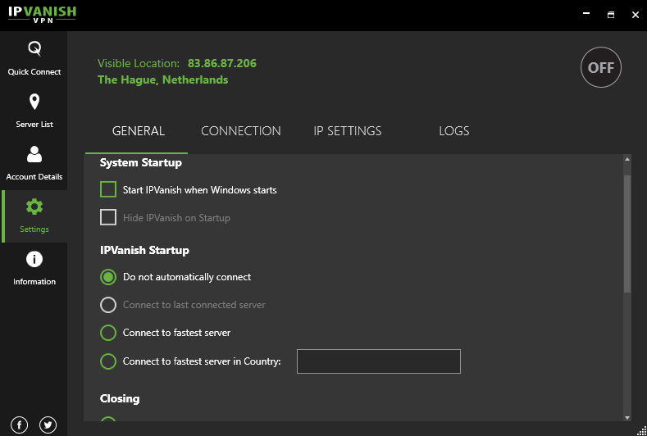Select Do not automatically connect
The height and width of the screenshot is (436, 647).
tap(108, 277)
